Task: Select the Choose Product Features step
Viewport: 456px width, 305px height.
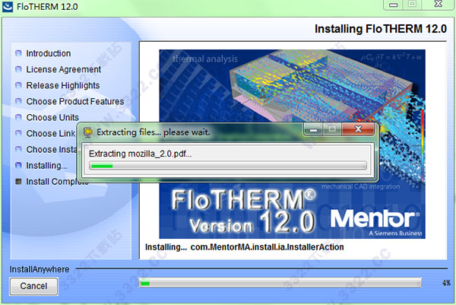Action: pos(75,102)
